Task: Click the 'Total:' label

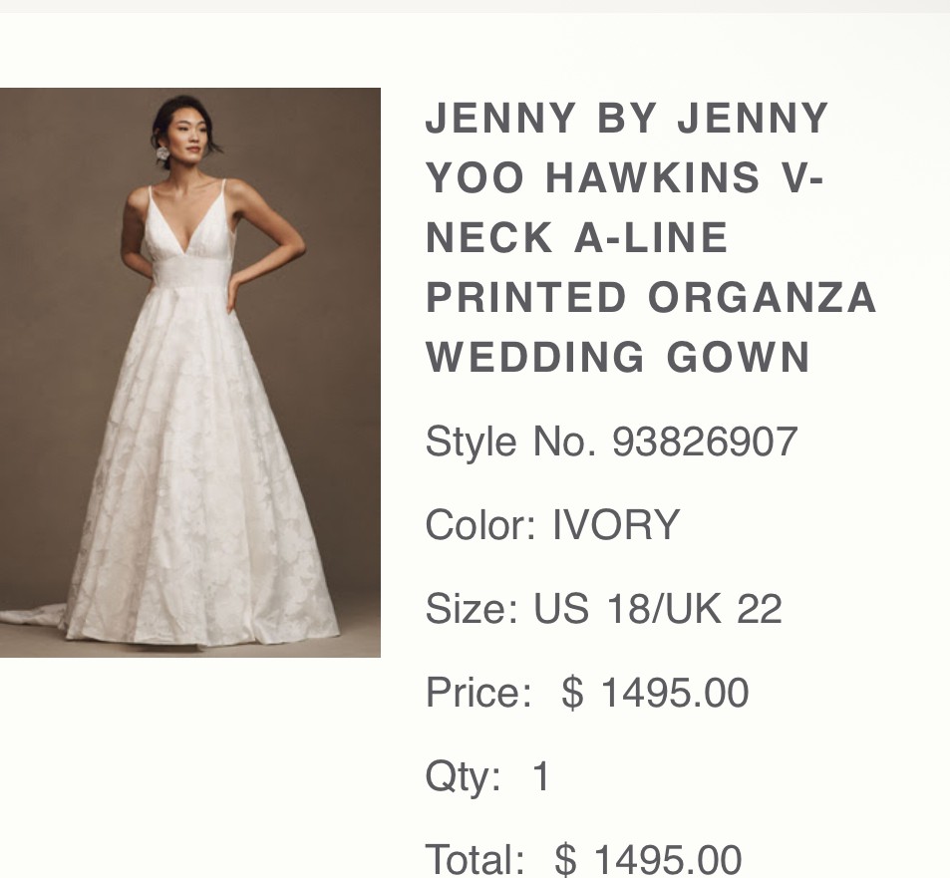Action: coord(475,859)
